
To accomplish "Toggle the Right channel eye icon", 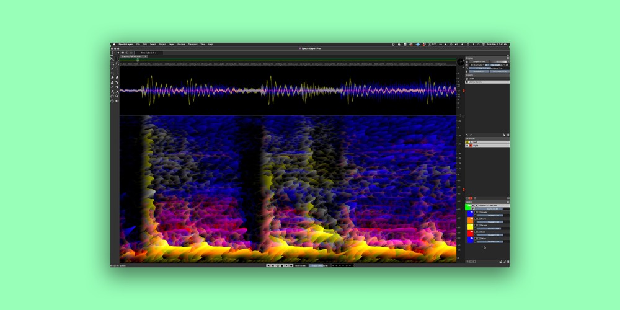I will (467, 146).
